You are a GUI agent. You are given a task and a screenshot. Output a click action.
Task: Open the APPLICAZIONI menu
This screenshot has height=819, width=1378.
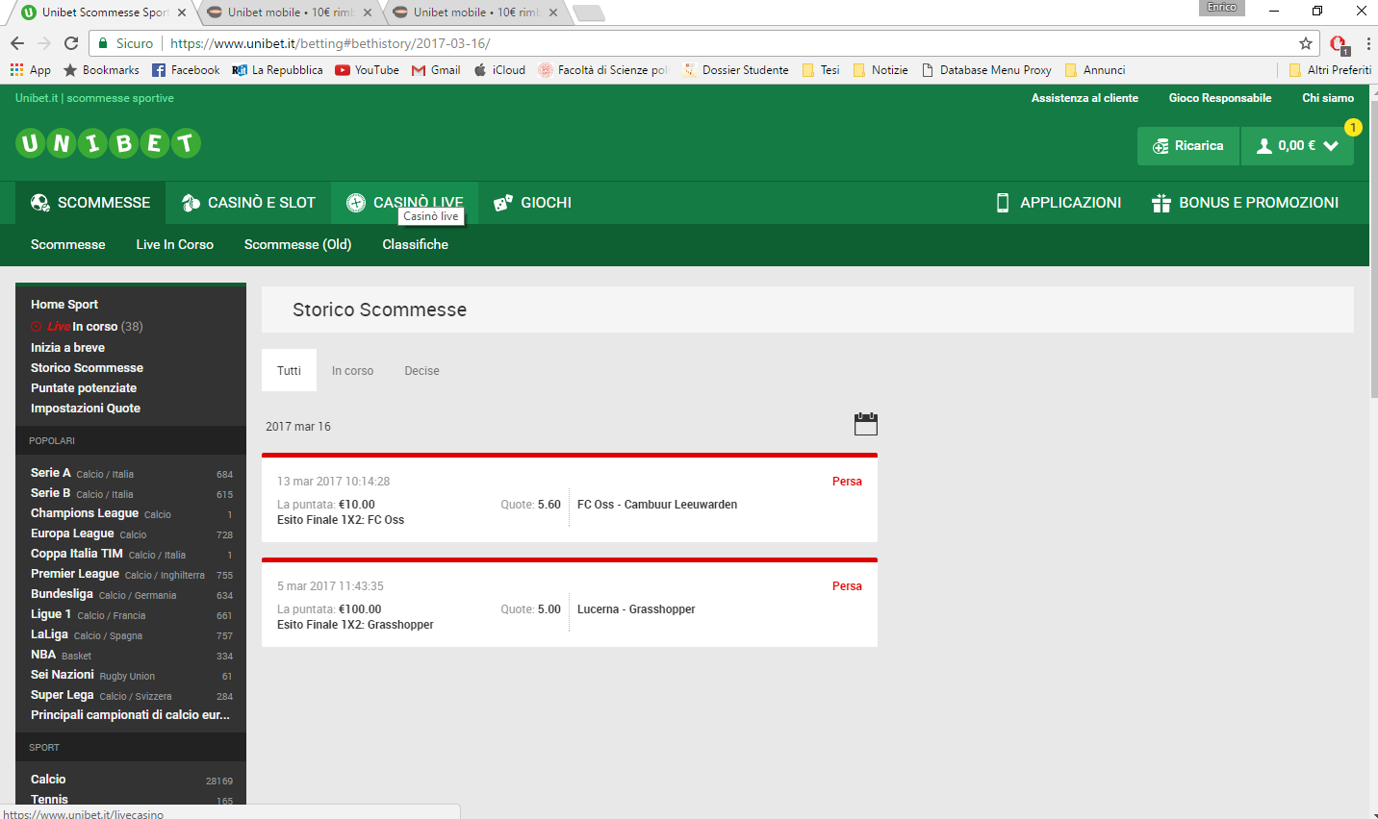click(x=1058, y=203)
